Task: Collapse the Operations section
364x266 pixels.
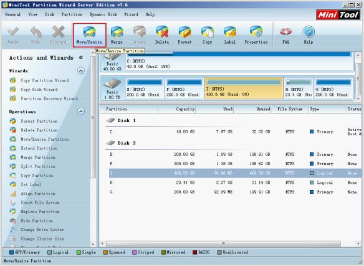Action: [x=81, y=112]
